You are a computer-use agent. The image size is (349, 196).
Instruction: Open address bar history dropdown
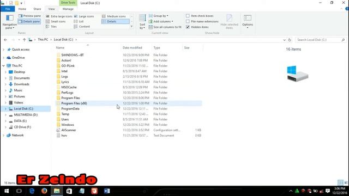(284, 40)
